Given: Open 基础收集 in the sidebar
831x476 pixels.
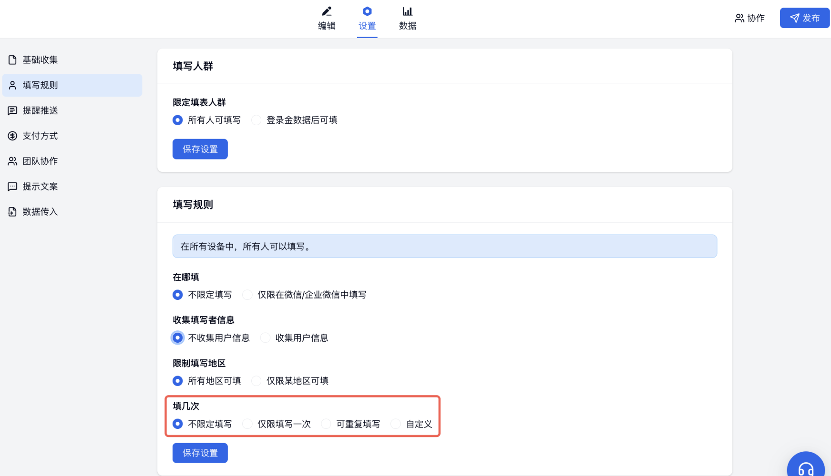Looking at the screenshot, I should [x=72, y=60].
